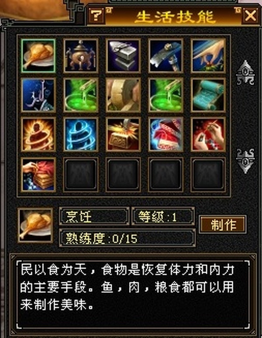
Task: Select the red cloth tailoring skill icon
Action: [166, 134]
